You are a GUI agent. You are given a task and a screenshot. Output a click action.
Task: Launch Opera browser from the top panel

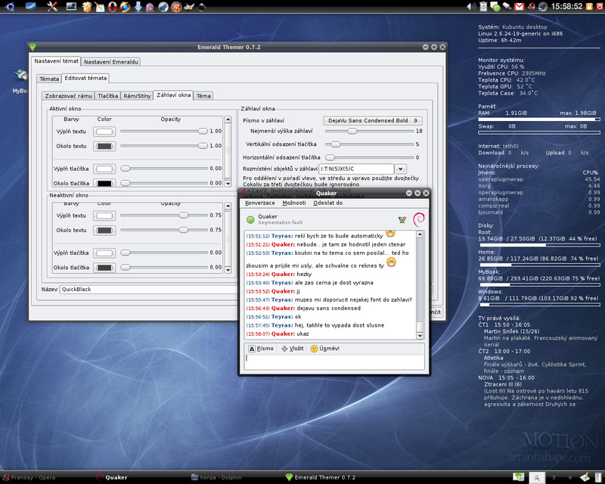112,7
